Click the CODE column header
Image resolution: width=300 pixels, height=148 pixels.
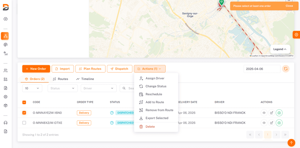point(36,102)
